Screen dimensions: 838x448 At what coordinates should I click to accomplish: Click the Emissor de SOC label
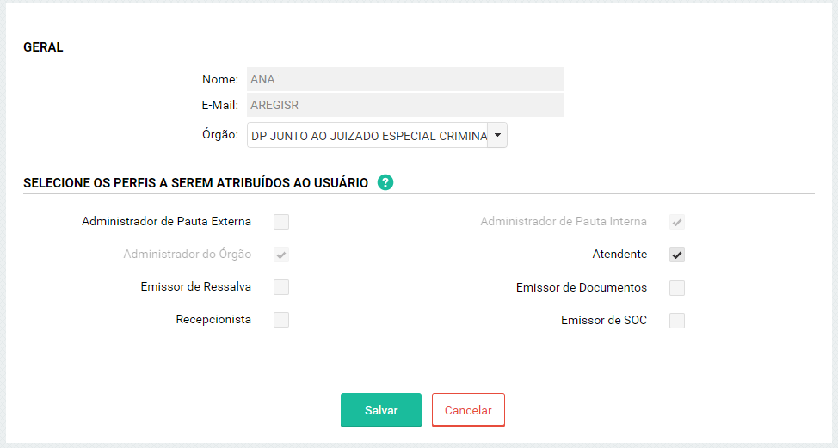click(x=604, y=321)
